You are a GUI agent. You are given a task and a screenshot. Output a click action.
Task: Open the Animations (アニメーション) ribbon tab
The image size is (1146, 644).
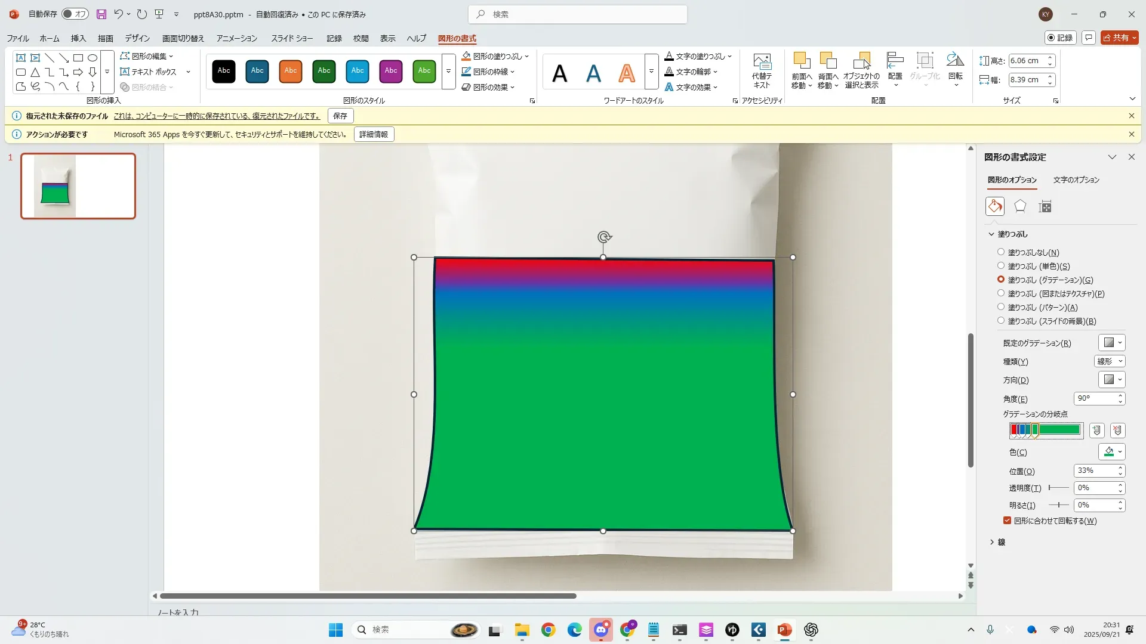pyautogui.click(x=236, y=38)
